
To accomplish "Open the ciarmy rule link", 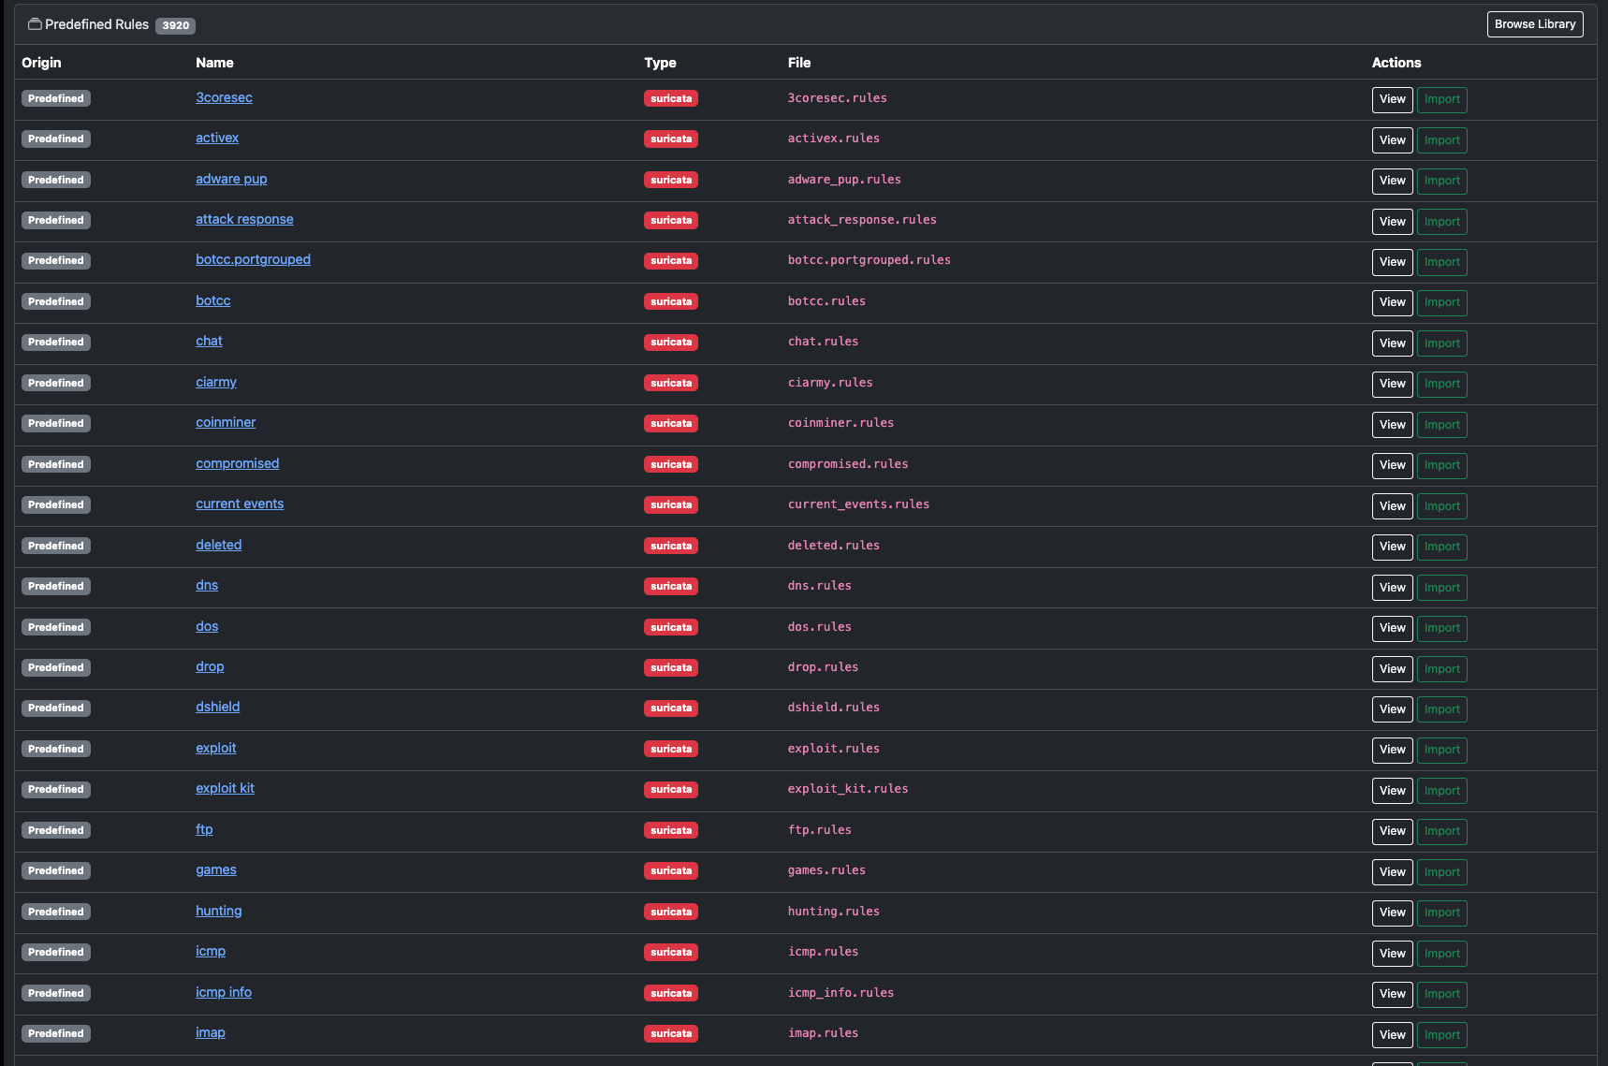I will [216, 382].
